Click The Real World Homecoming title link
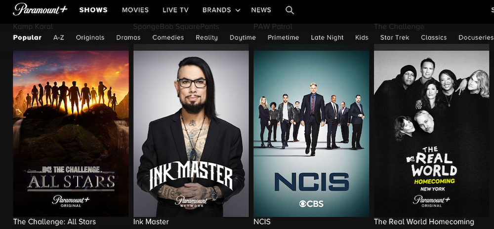Image resolution: width=494 pixels, height=229 pixels. 424,222
